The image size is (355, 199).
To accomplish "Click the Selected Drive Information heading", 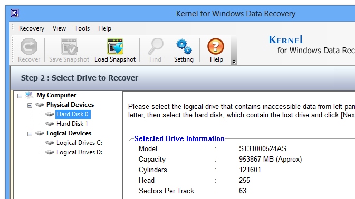I will pos(179,138).
